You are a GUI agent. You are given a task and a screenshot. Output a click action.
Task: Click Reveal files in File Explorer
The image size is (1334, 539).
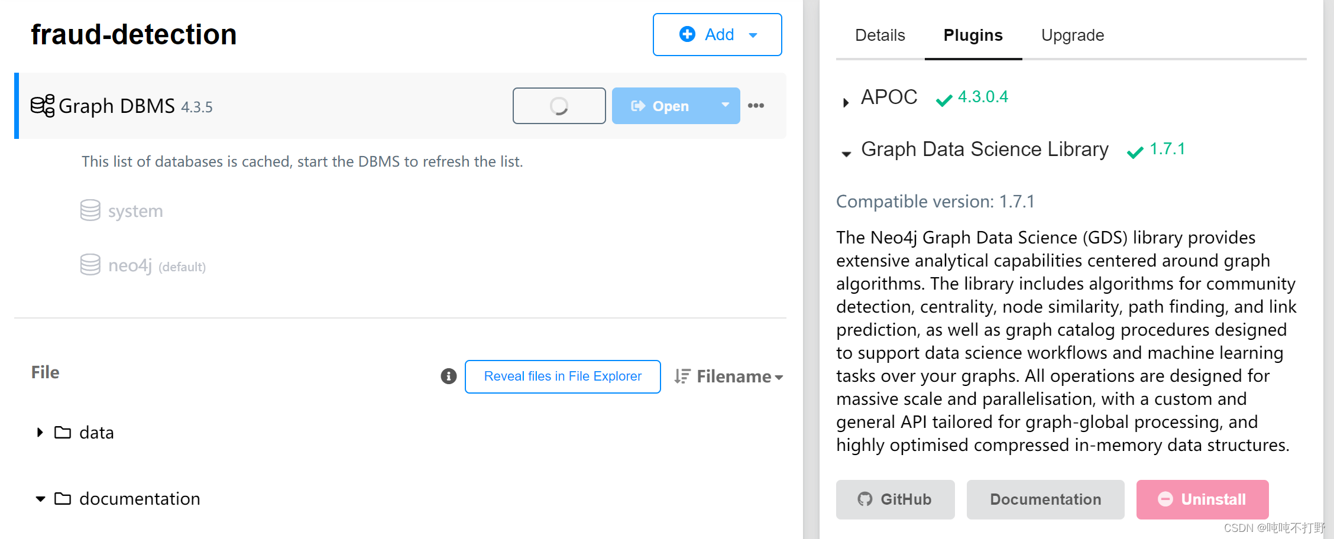pyautogui.click(x=562, y=376)
